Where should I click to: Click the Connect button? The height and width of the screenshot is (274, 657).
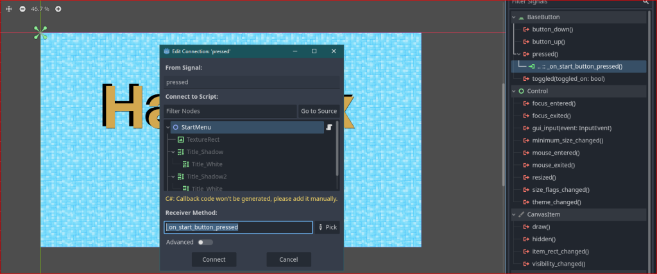tap(214, 259)
